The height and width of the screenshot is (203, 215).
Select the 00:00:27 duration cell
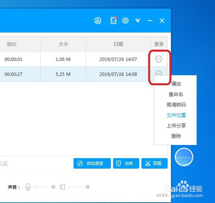[13, 74]
